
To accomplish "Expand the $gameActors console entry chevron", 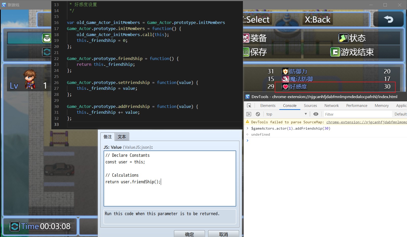I will [248, 128].
